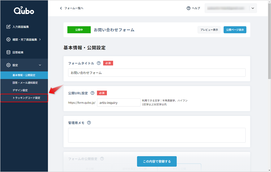Click the gear icon beside 設定
The image size is (271, 172).
tap(8, 65)
